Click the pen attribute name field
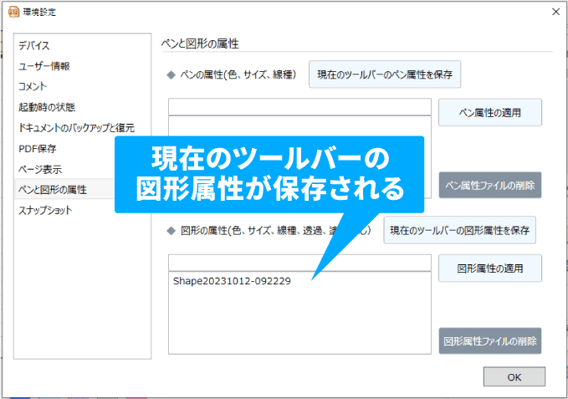Screen dimensions: 568x399 click(299, 106)
